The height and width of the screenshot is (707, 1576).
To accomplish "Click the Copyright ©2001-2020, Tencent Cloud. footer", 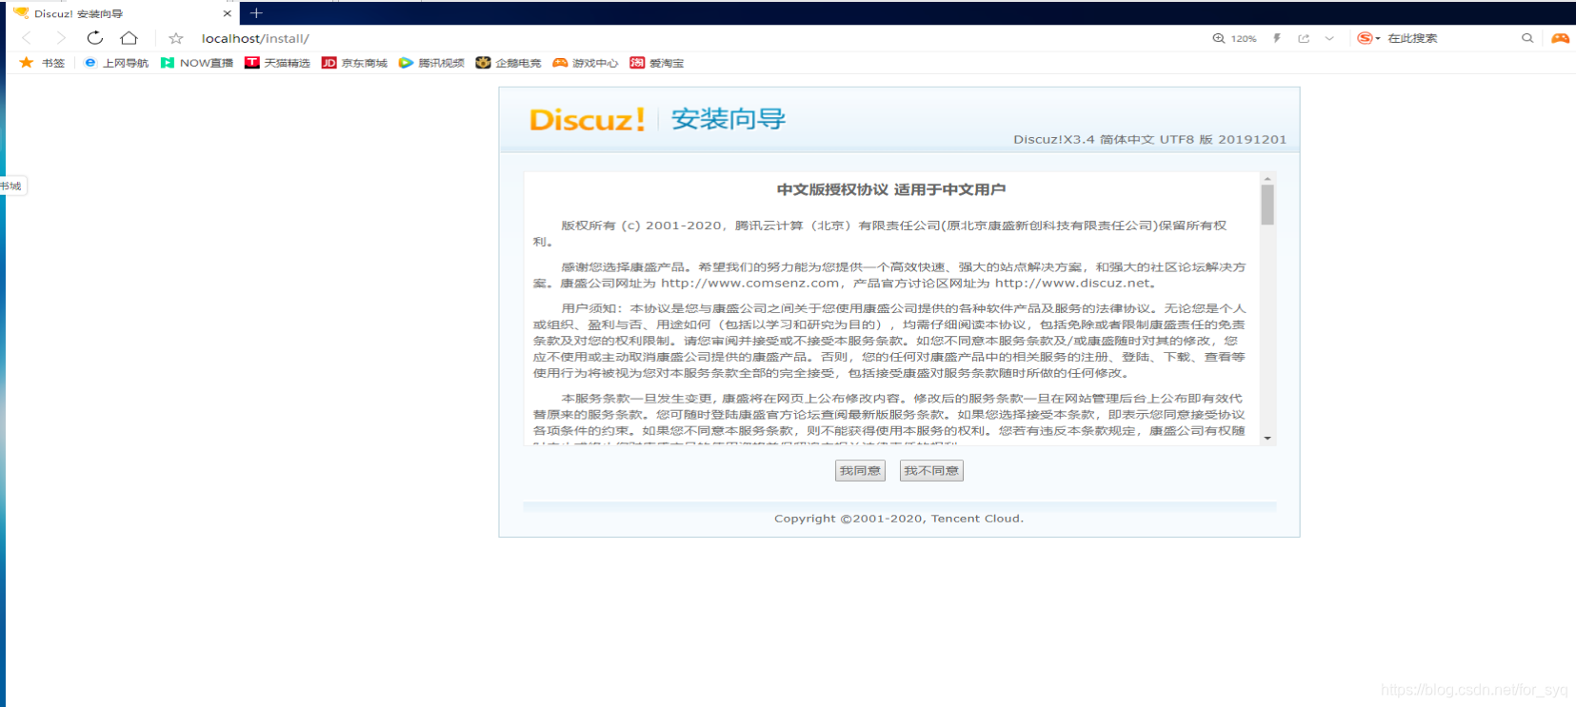I will point(899,519).
